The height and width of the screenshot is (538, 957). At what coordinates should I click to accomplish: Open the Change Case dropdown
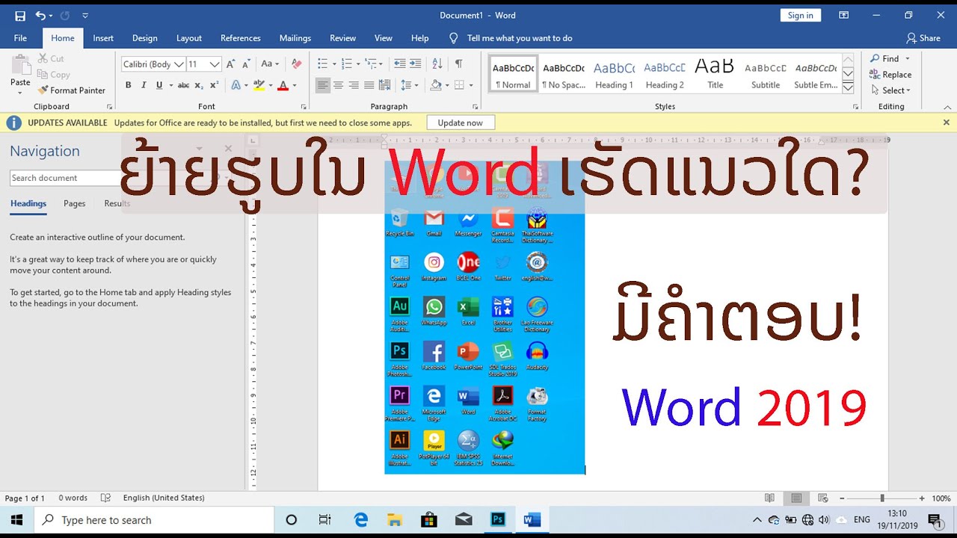(270, 64)
